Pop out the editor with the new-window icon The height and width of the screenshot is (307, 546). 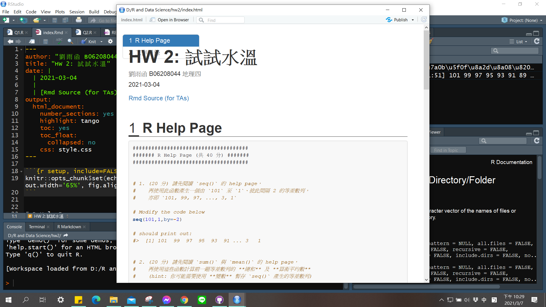click(32, 41)
